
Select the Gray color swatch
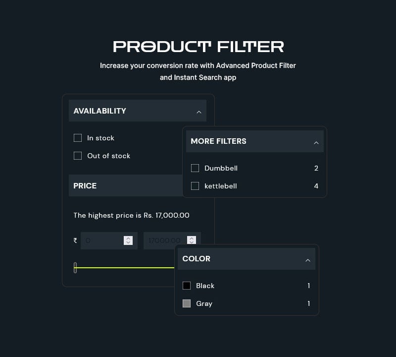pyautogui.click(x=187, y=303)
